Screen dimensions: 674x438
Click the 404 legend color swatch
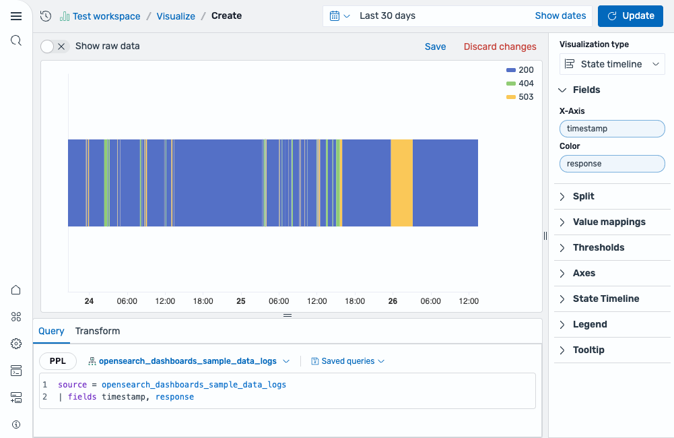[510, 84]
